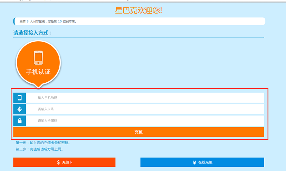
Task: Open the 在线充值 blue button
Action: pyautogui.click(x=202, y=162)
